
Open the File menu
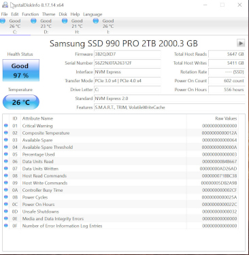click(x=4, y=14)
